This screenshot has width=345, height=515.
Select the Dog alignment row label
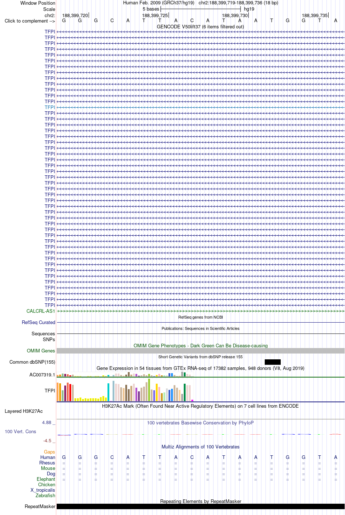tap(51, 474)
